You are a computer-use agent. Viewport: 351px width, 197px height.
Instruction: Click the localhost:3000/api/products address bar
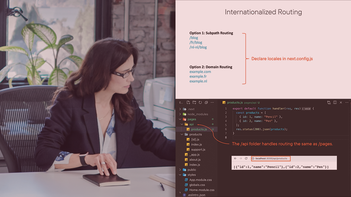click(x=271, y=159)
